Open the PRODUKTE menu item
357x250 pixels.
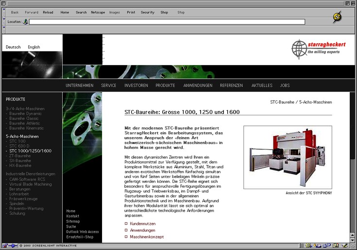click(x=165, y=86)
